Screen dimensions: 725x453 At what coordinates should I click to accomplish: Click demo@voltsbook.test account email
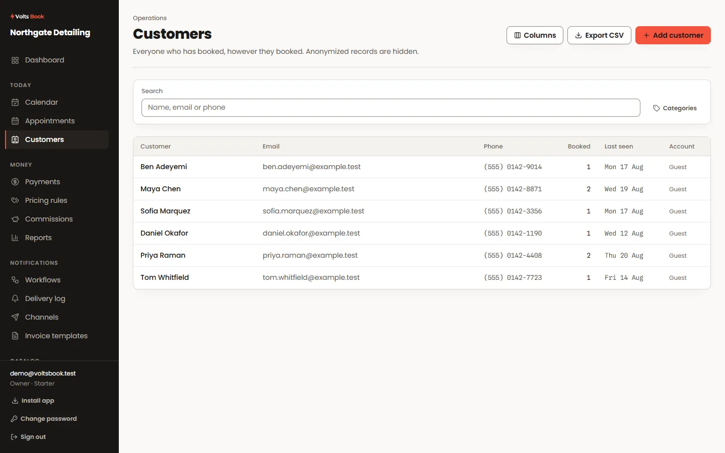coord(43,373)
